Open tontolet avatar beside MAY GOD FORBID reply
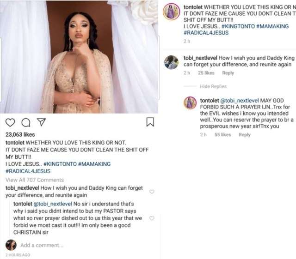Screen dimensions: 296x259 coord(190,103)
